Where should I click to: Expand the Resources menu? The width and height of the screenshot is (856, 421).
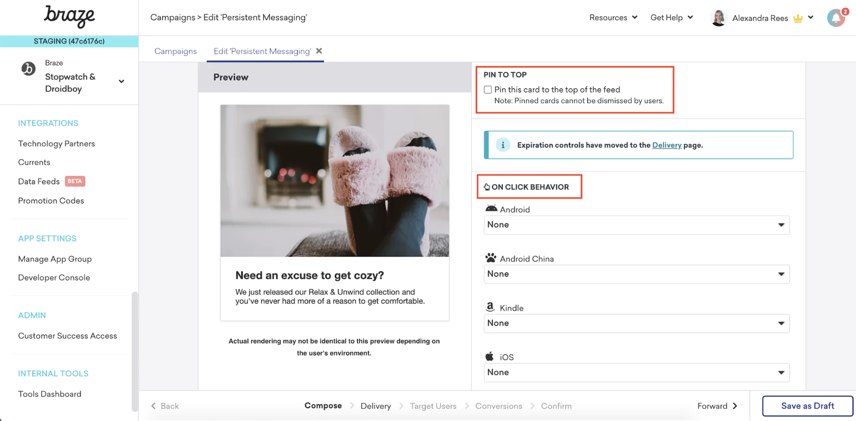click(x=613, y=18)
